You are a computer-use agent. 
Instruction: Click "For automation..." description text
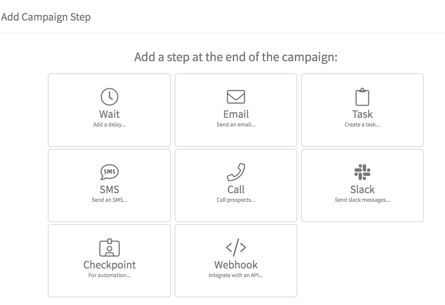pyautogui.click(x=109, y=275)
